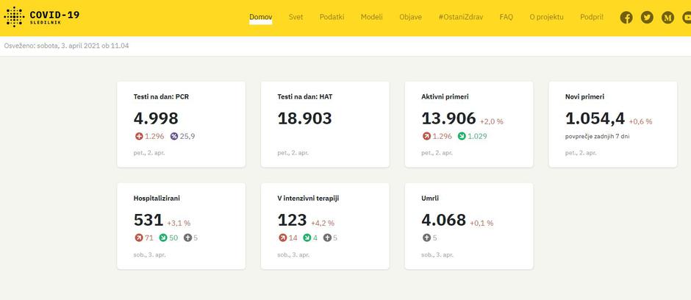
Task: Click green down-arrow icon in Aktivni primeri card
Action: [x=462, y=136]
